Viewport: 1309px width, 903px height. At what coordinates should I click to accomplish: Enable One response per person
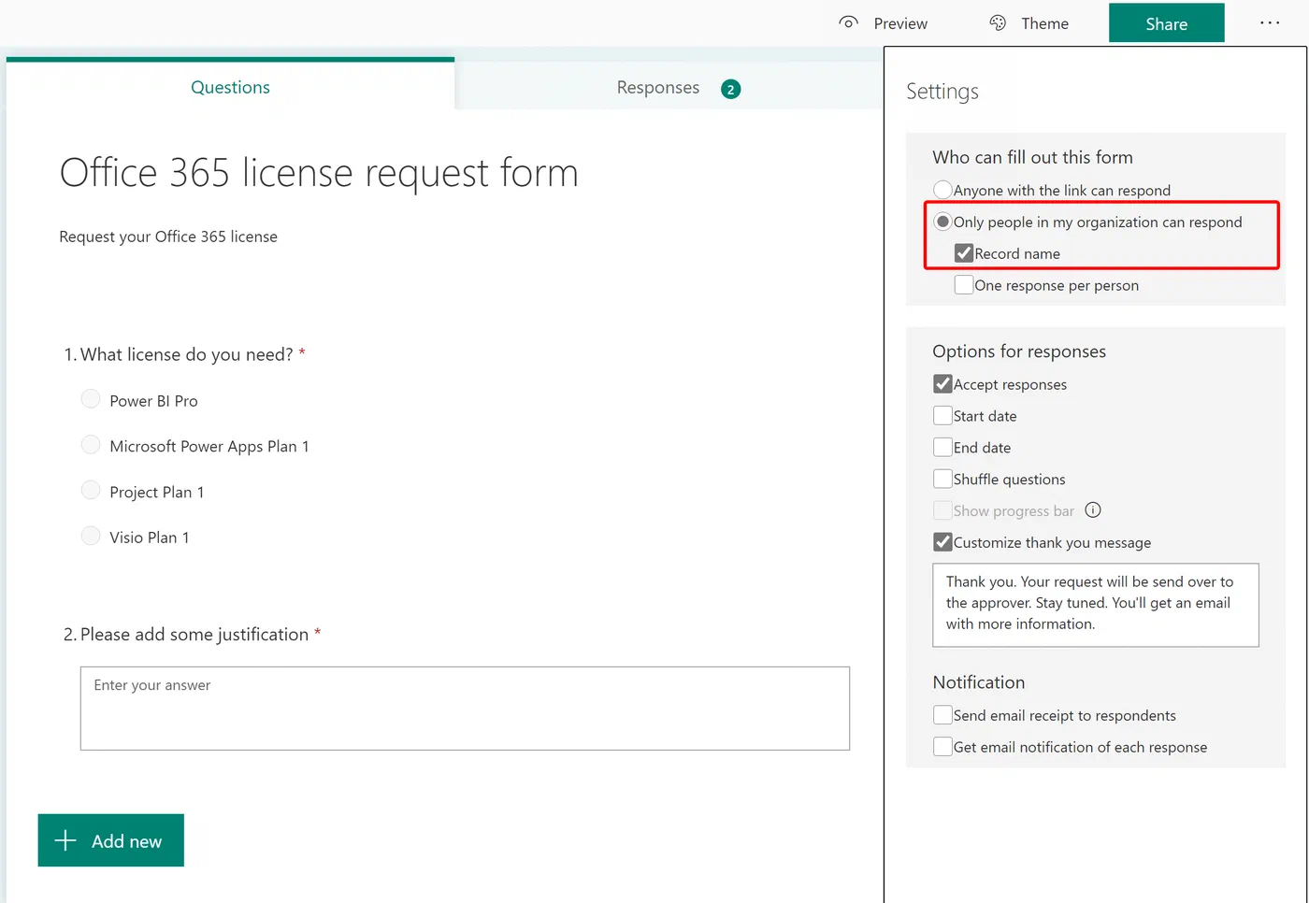tap(964, 285)
